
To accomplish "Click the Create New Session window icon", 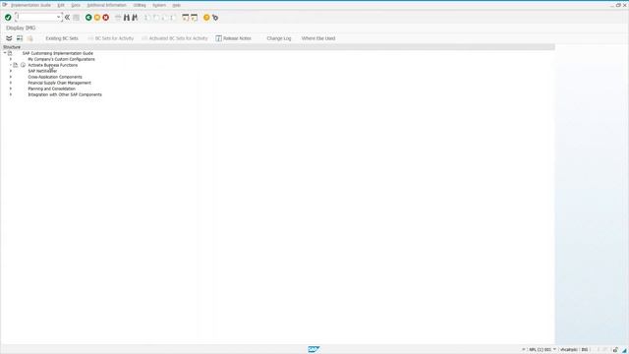I will click(x=186, y=18).
